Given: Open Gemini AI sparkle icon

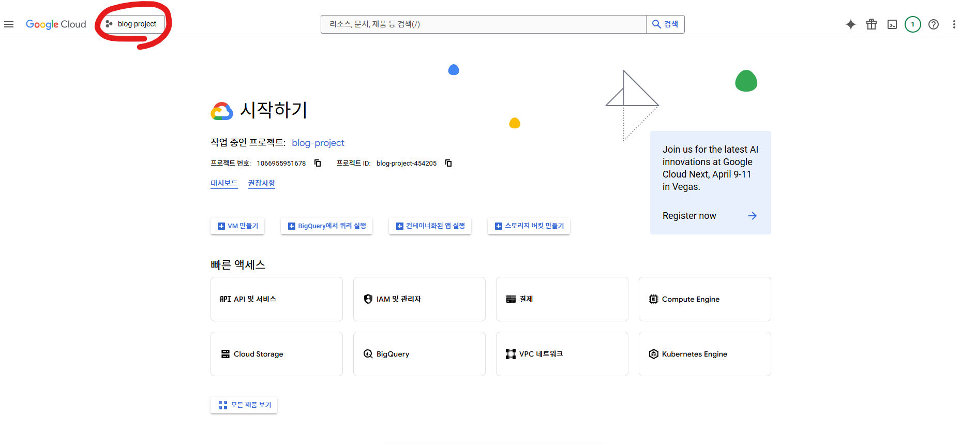Looking at the screenshot, I should tap(851, 24).
